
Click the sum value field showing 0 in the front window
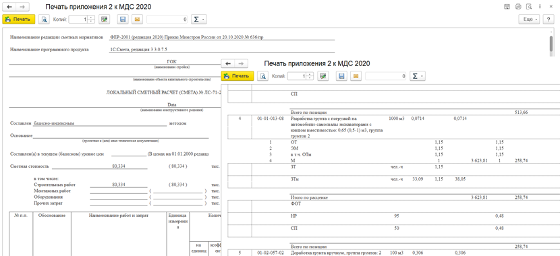click(386, 76)
